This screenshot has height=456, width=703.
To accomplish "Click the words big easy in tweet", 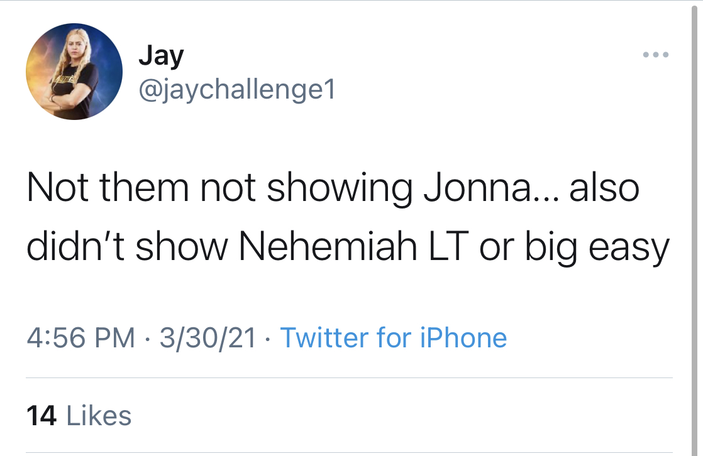I will coord(597,247).
